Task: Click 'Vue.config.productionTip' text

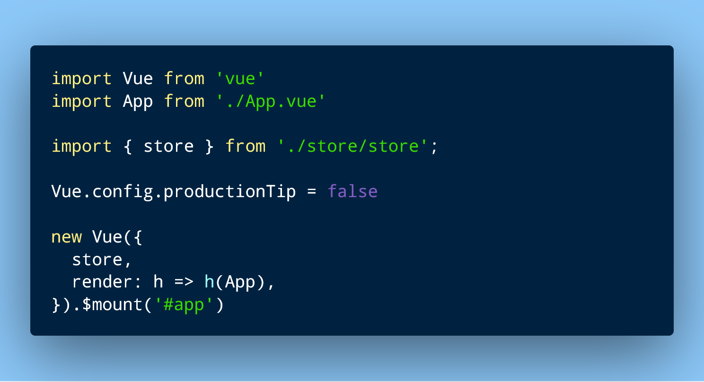Action: point(174,192)
